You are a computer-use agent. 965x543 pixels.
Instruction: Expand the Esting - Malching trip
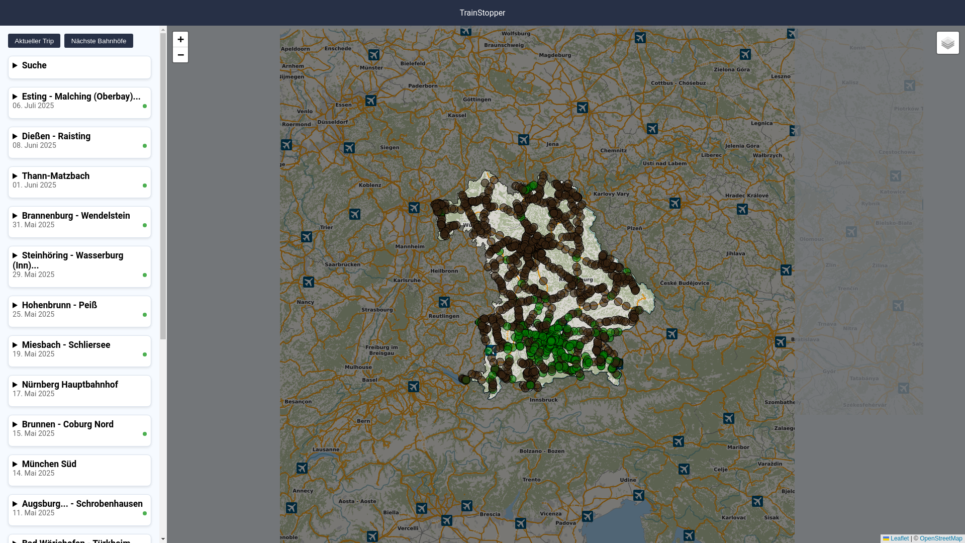click(x=79, y=97)
